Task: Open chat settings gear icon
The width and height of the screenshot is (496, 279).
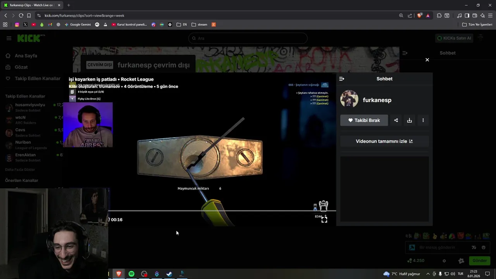Action: [444, 261]
